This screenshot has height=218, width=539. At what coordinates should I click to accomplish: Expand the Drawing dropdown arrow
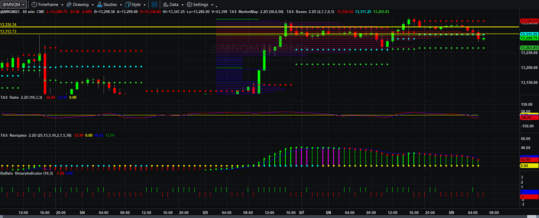pyautogui.click(x=92, y=5)
